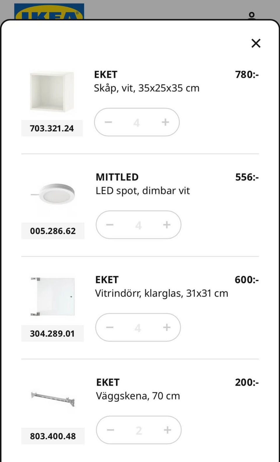This screenshot has height=462, width=280.
Task: Select article number 803.400.48
Action: [x=53, y=436]
